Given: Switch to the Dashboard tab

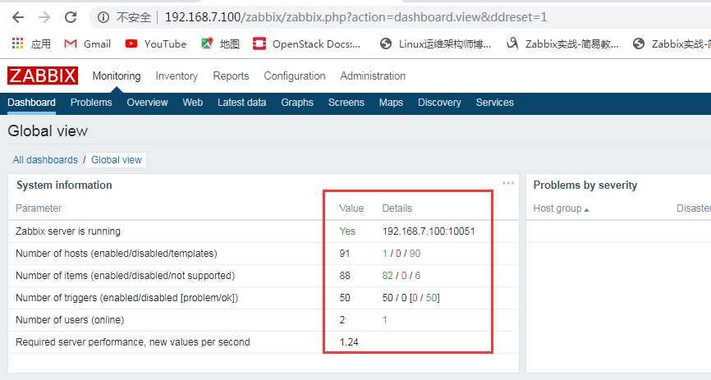Looking at the screenshot, I should coord(31,103).
